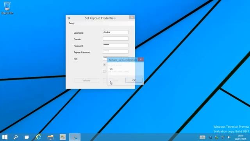Close the Mifare_SetCredentials message dialog
Screen dimensions: 250x141
click(141, 60)
